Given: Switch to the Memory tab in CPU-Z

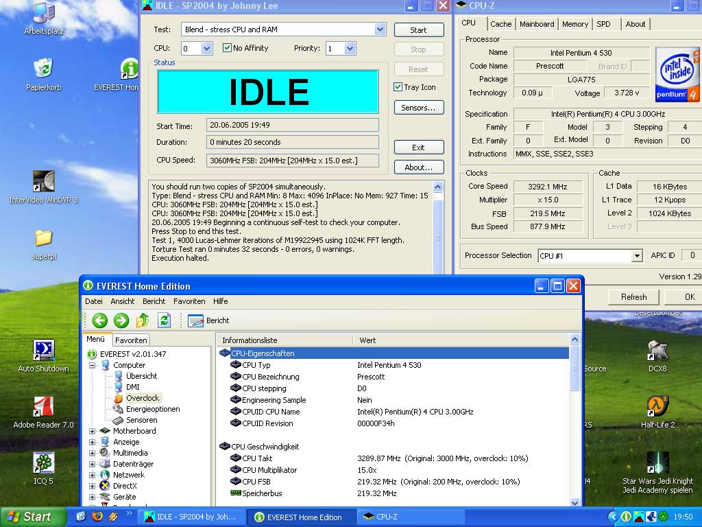Looking at the screenshot, I should point(575,24).
